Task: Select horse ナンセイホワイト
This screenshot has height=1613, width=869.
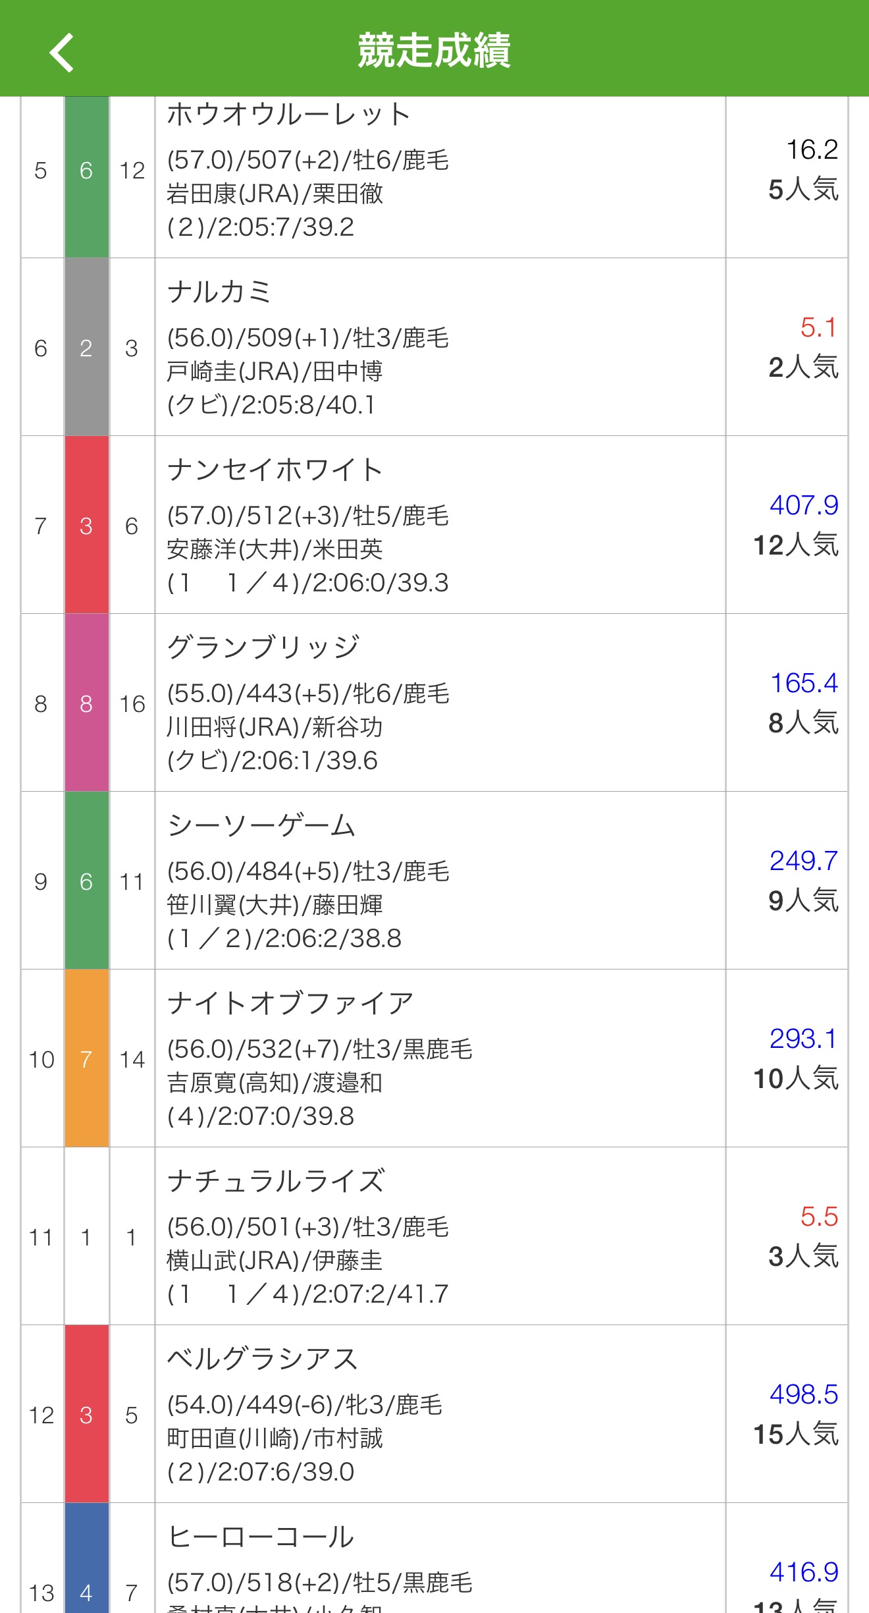Action: click(275, 470)
